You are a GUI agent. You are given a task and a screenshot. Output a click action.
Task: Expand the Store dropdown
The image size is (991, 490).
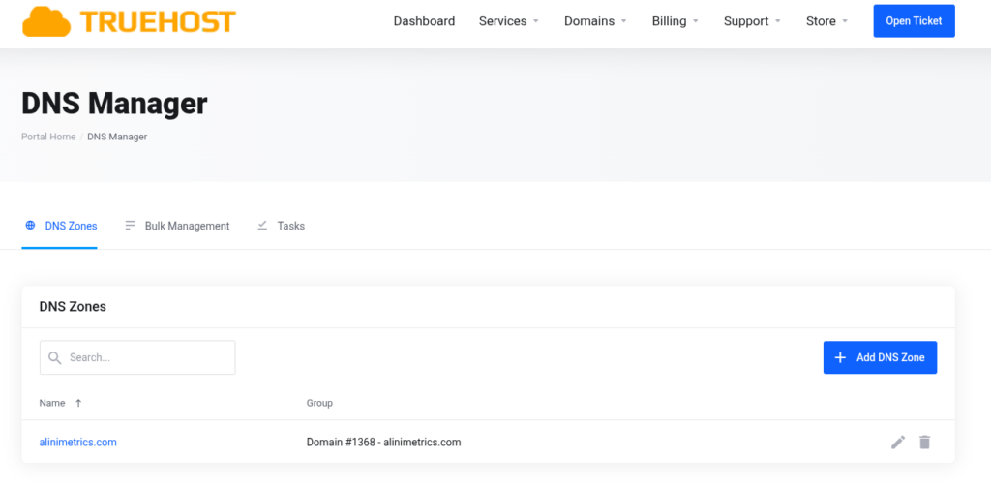point(826,21)
